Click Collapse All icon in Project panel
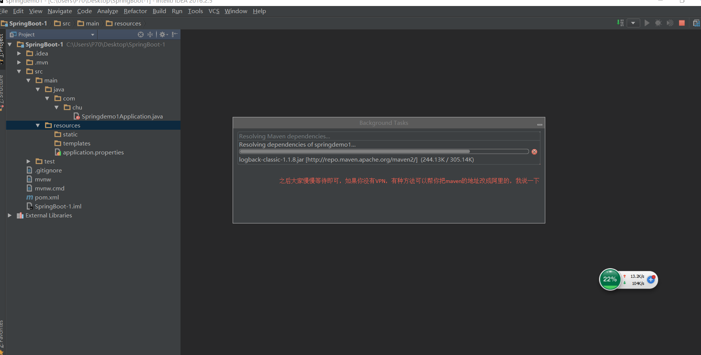This screenshot has width=701, height=355. pyautogui.click(x=150, y=34)
